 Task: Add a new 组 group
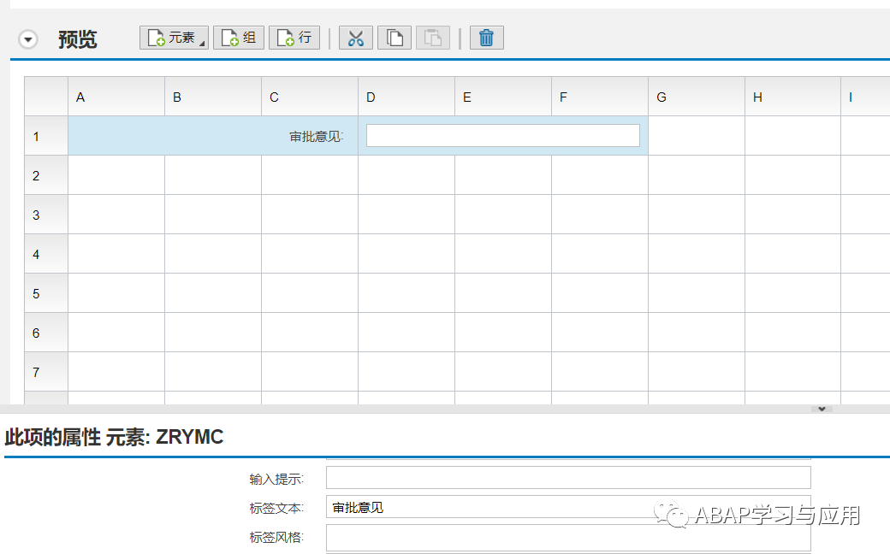[x=239, y=38]
